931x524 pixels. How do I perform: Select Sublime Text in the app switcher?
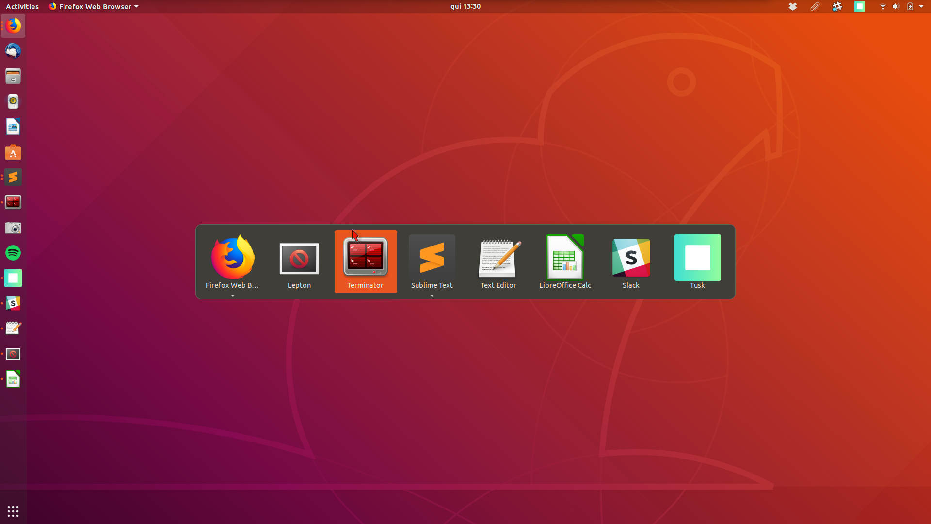(x=432, y=262)
